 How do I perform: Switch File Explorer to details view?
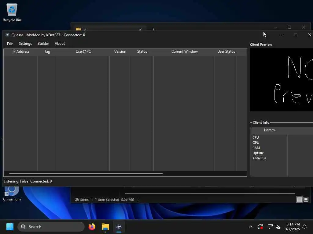[300, 199]
